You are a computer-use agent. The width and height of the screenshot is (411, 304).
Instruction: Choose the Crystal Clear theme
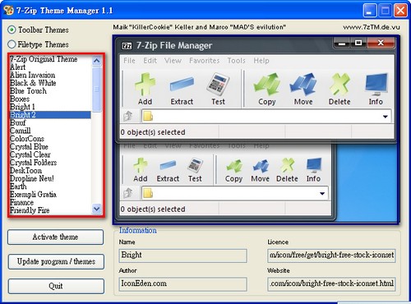50,154
